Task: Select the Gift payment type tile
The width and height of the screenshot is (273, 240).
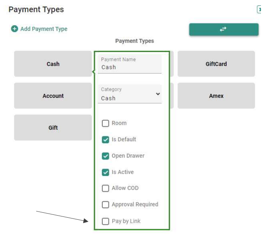Action: pos(53,128)
